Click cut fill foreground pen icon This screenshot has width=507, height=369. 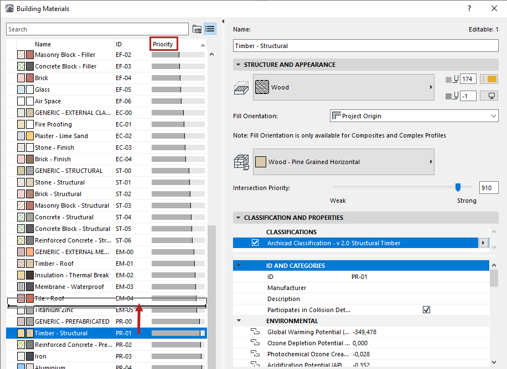tap(452, 79)
